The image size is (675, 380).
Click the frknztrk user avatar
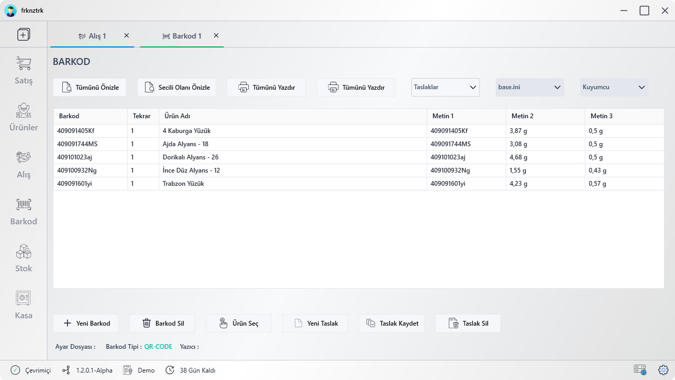tap(11, 11)
